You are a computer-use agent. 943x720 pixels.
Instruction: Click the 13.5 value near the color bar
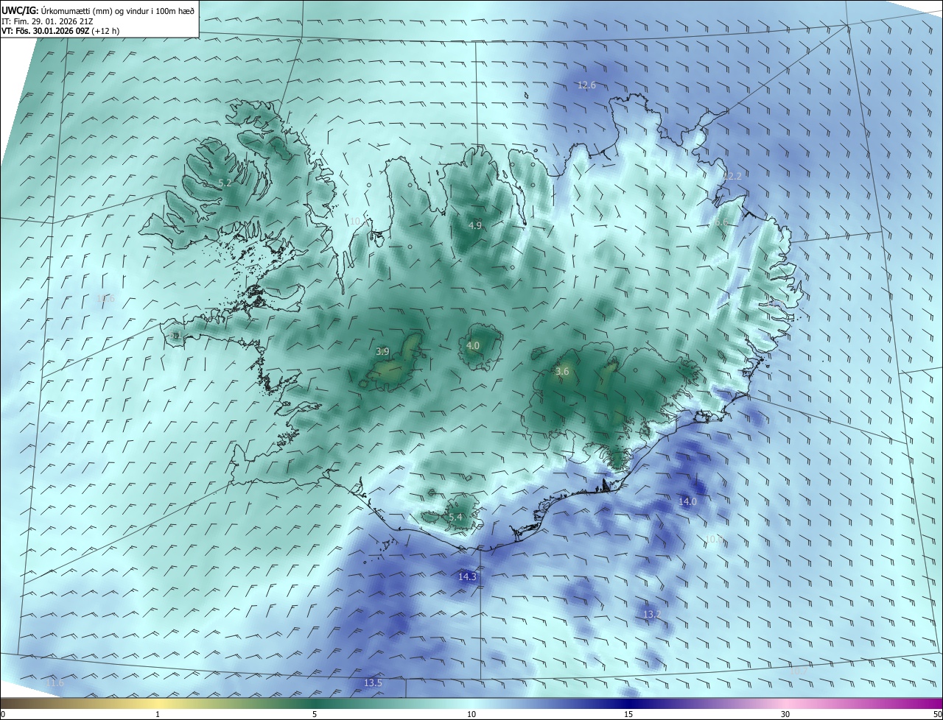(373, 683)
